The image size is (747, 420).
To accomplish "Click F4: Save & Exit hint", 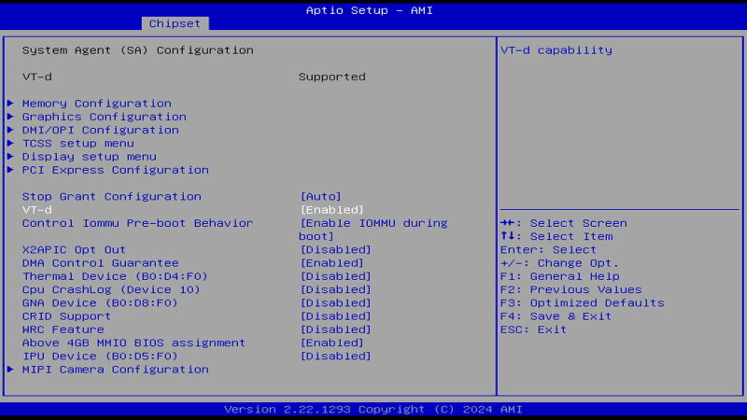I will [x=556, y=316].
